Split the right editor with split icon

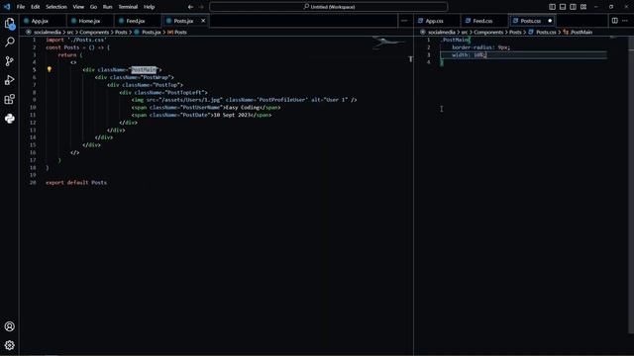[x=615, y=21]
